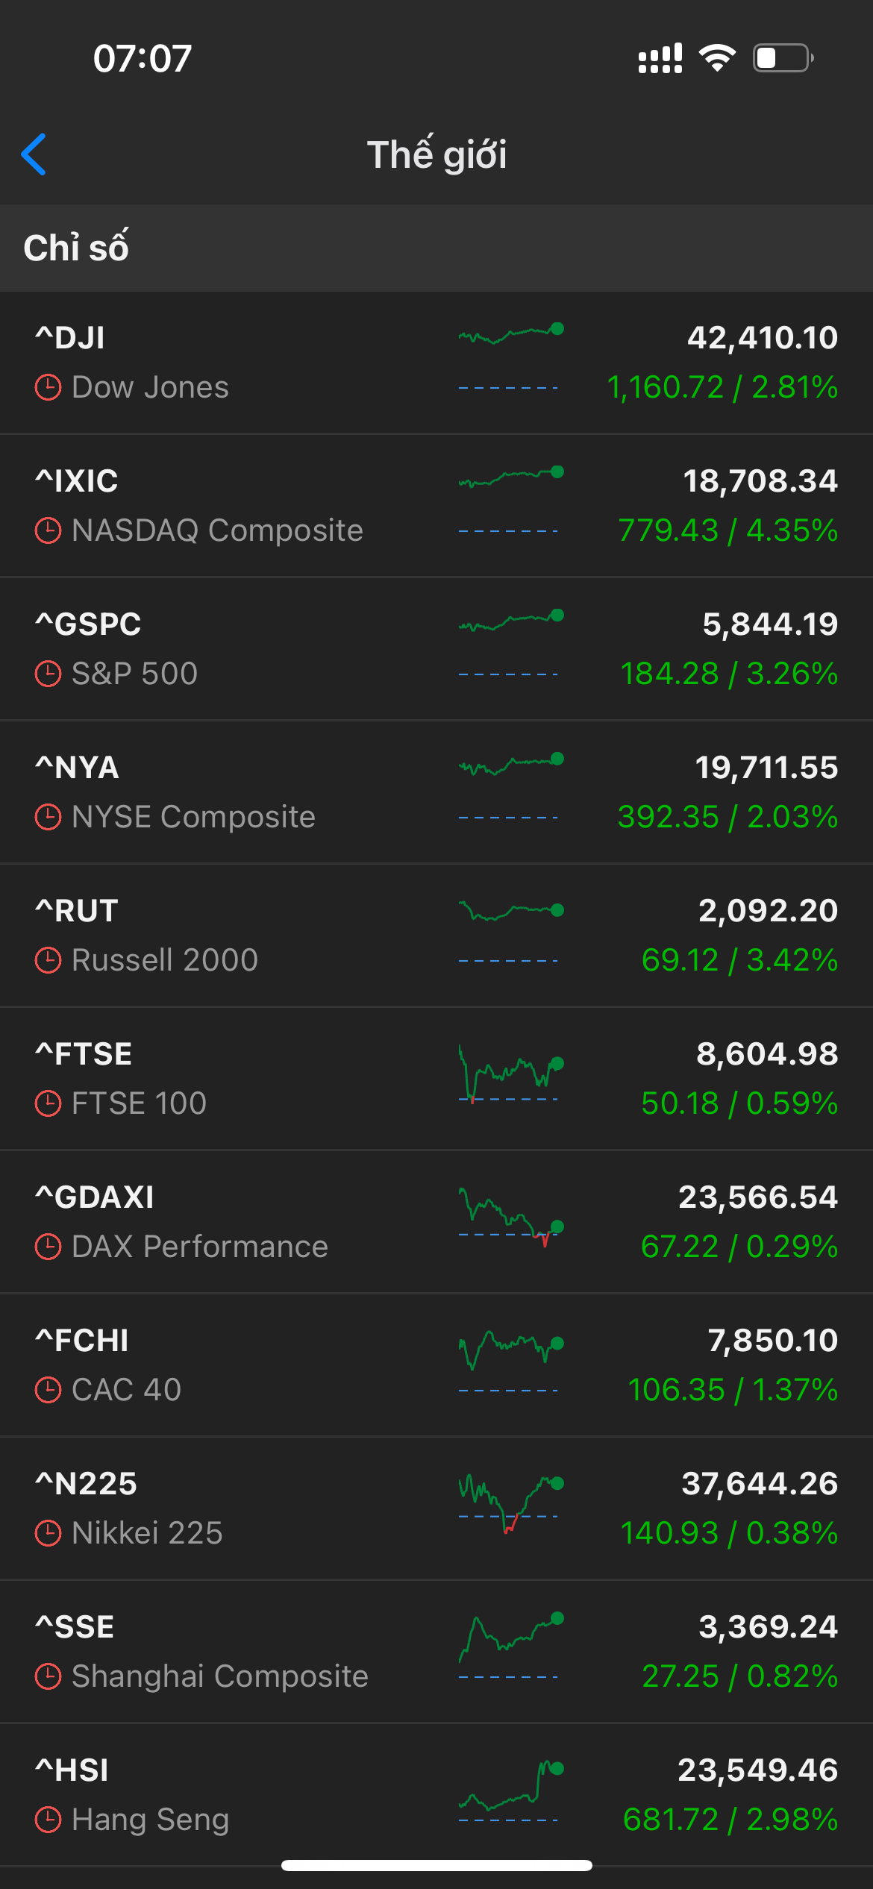Tap CAC 40 change 106.35 / 1.37%
Screen dimensions: 873x1889
coord(733,1390)
